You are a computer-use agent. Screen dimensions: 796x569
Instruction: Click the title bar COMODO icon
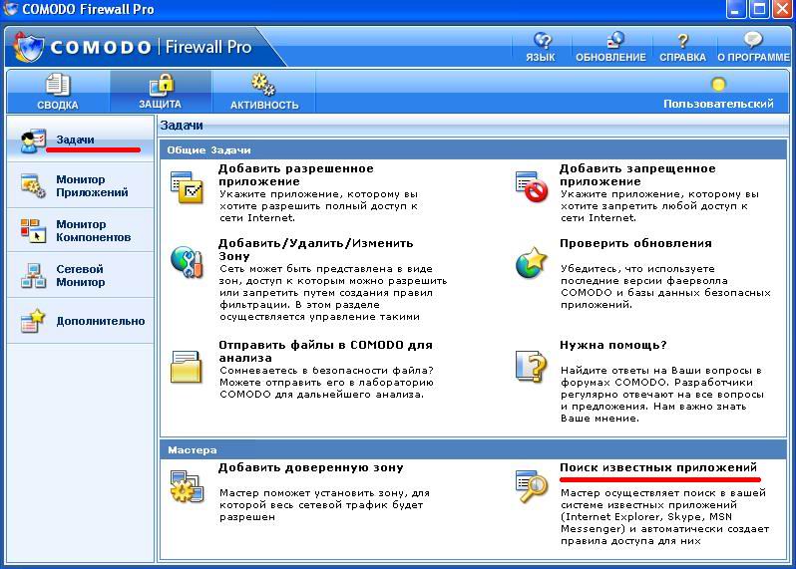(10, 9)
